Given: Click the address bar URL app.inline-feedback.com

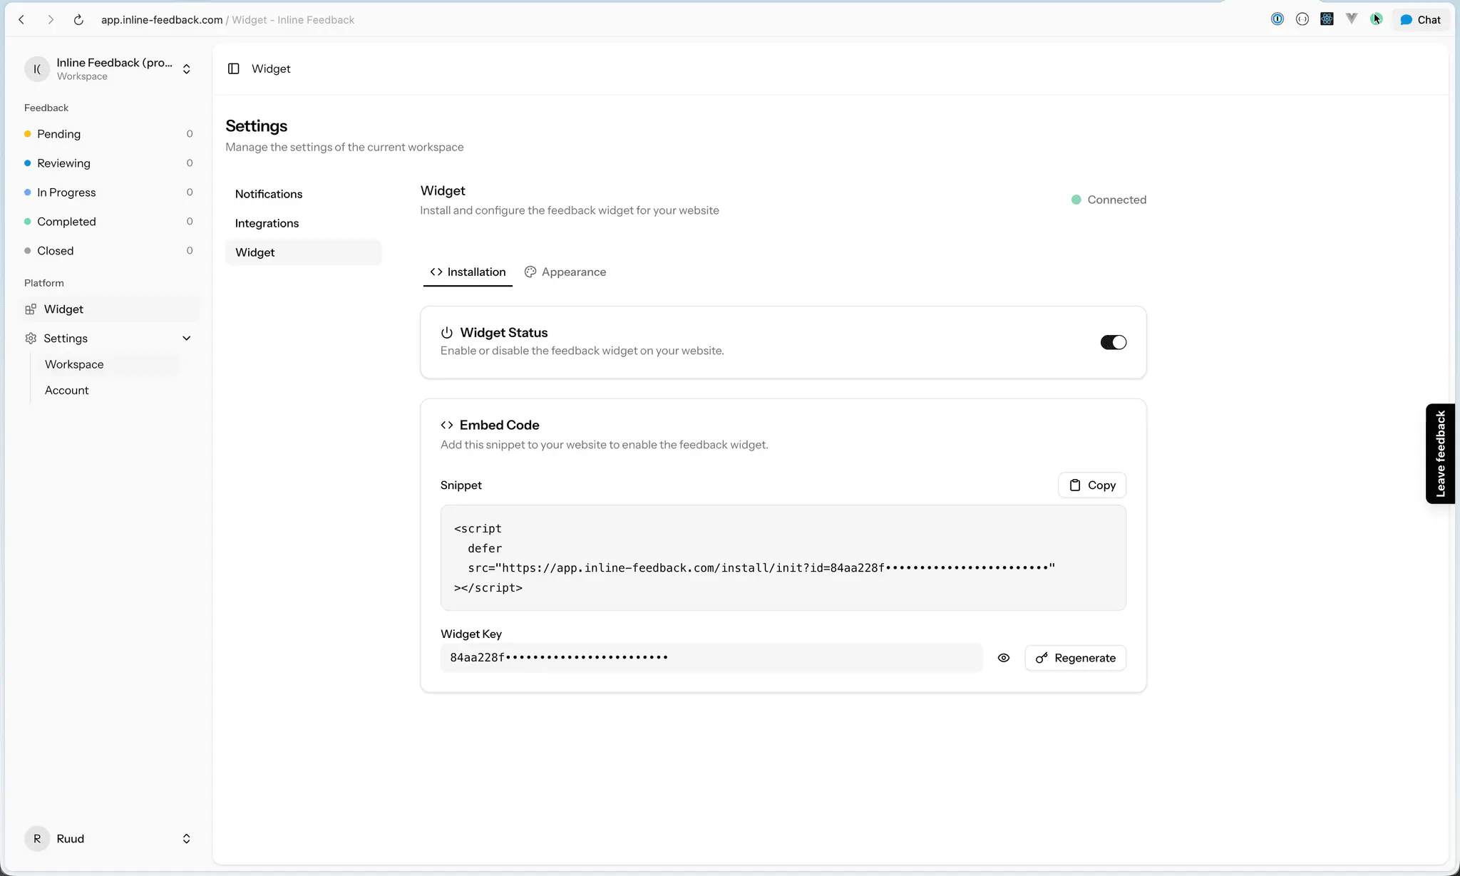Looking at the screenshot, I should [x=162, y=20].
